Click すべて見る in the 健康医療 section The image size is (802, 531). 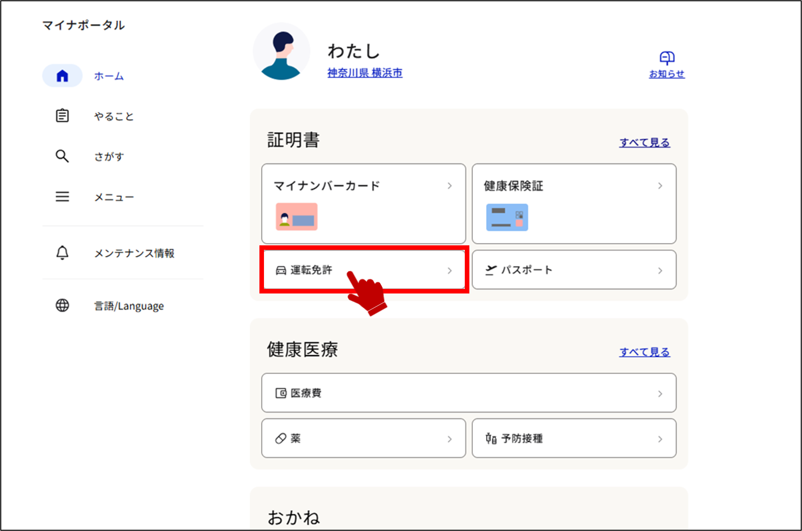644,352
